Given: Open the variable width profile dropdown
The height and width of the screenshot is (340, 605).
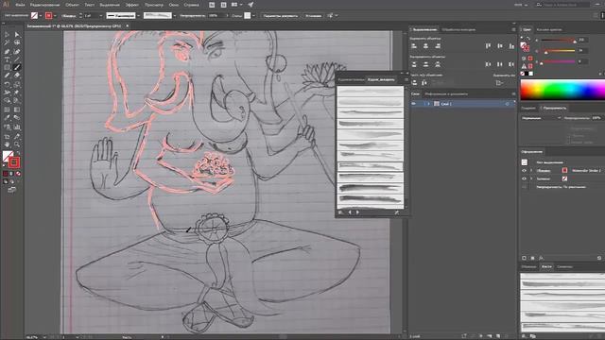Looking at the screenshot, I should 138,16.
